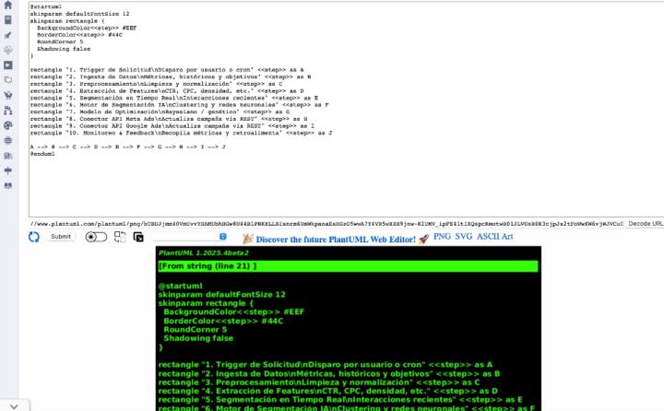Open the PNG output link
Screen dimensions: 664x411
(x=442, y=237)
